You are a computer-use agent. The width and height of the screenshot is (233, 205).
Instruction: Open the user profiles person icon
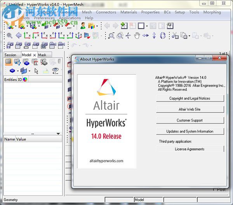click(x=83, y=26)
